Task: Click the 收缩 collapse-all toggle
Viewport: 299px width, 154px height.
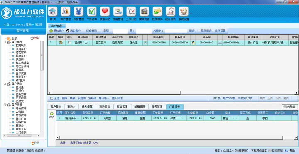Action: tap(35, 38)
